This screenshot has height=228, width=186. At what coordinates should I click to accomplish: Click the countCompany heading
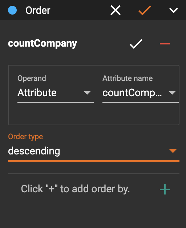coord(43,43)
